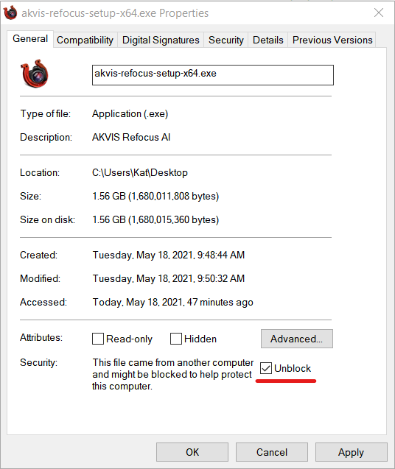Click the window title 'akvis-refocus-setup-x64.exe Properties'
The image size is (395, 469).
coord(115,13)
